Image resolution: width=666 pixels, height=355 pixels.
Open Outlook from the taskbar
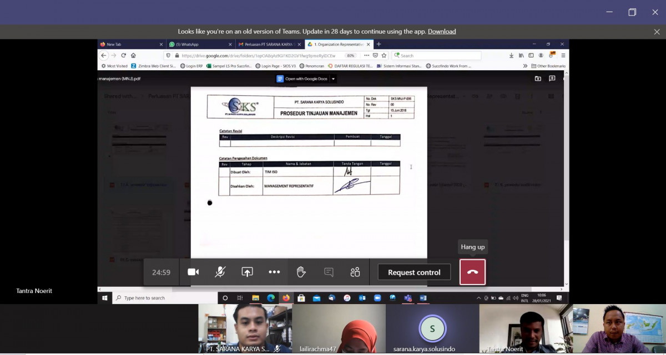coord(362,298)
